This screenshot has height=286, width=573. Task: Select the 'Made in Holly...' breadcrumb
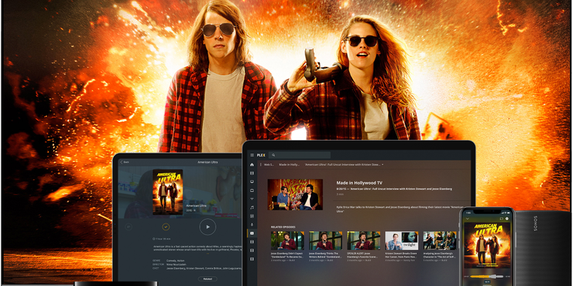point(289,165)
